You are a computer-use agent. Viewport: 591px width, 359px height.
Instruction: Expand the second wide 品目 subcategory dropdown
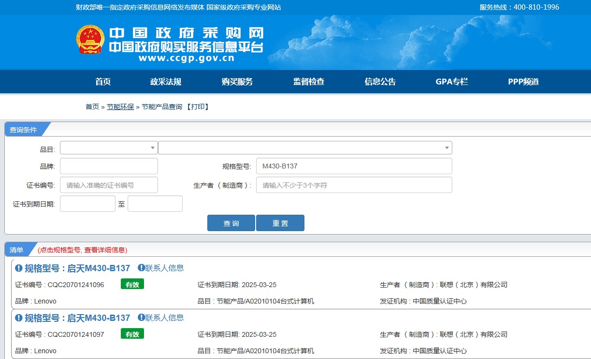tap(305, 148)
